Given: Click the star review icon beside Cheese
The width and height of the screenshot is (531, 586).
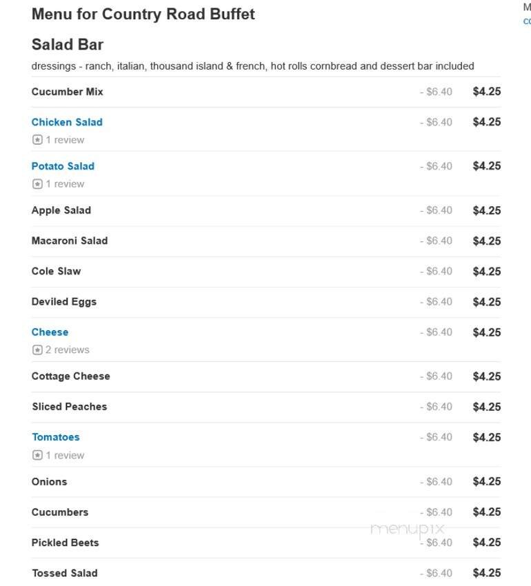Looking at the screenshot, I should point(36,350).
